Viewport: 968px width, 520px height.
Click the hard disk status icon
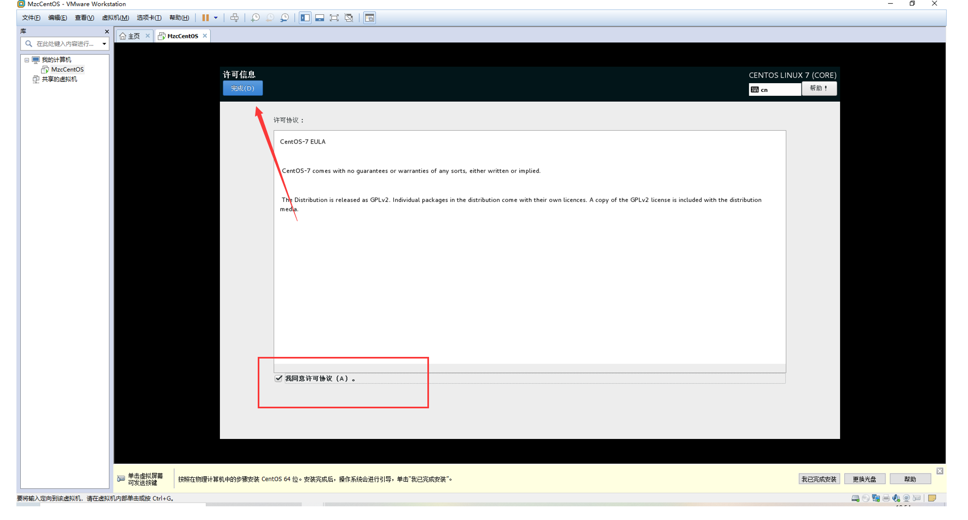855,498
